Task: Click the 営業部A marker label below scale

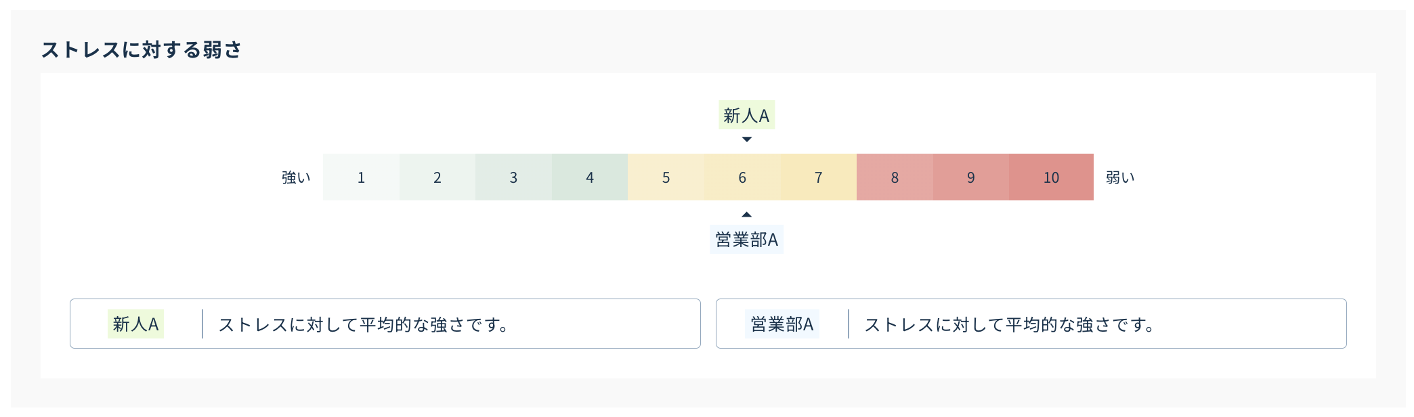Action: point(746,239)
